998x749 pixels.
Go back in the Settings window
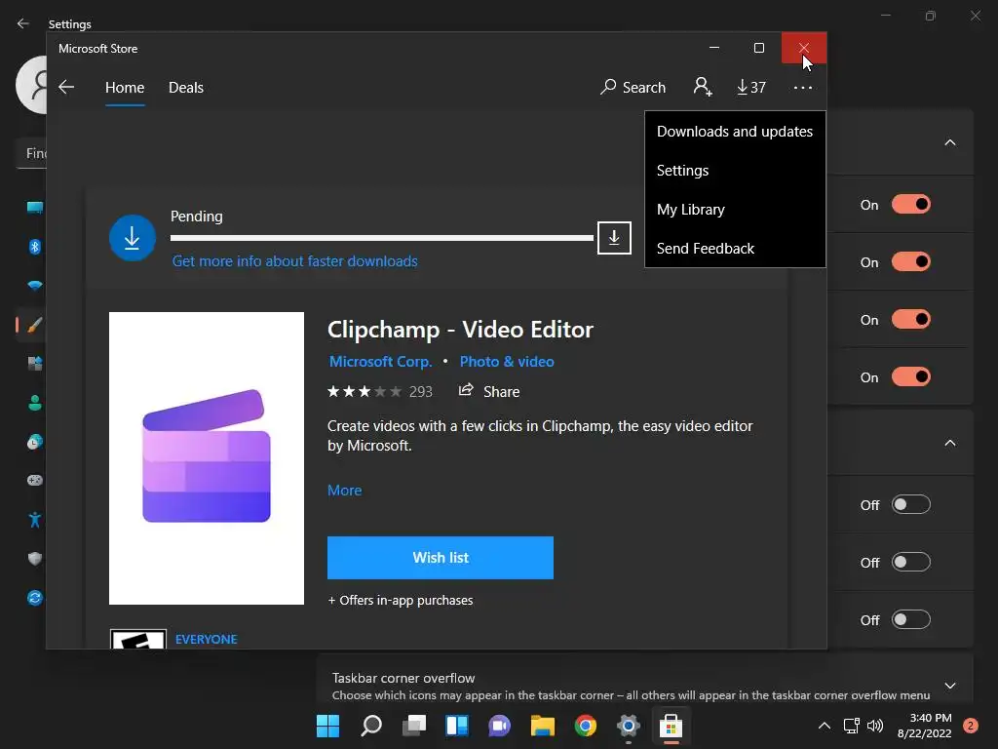tap(23, 23)
